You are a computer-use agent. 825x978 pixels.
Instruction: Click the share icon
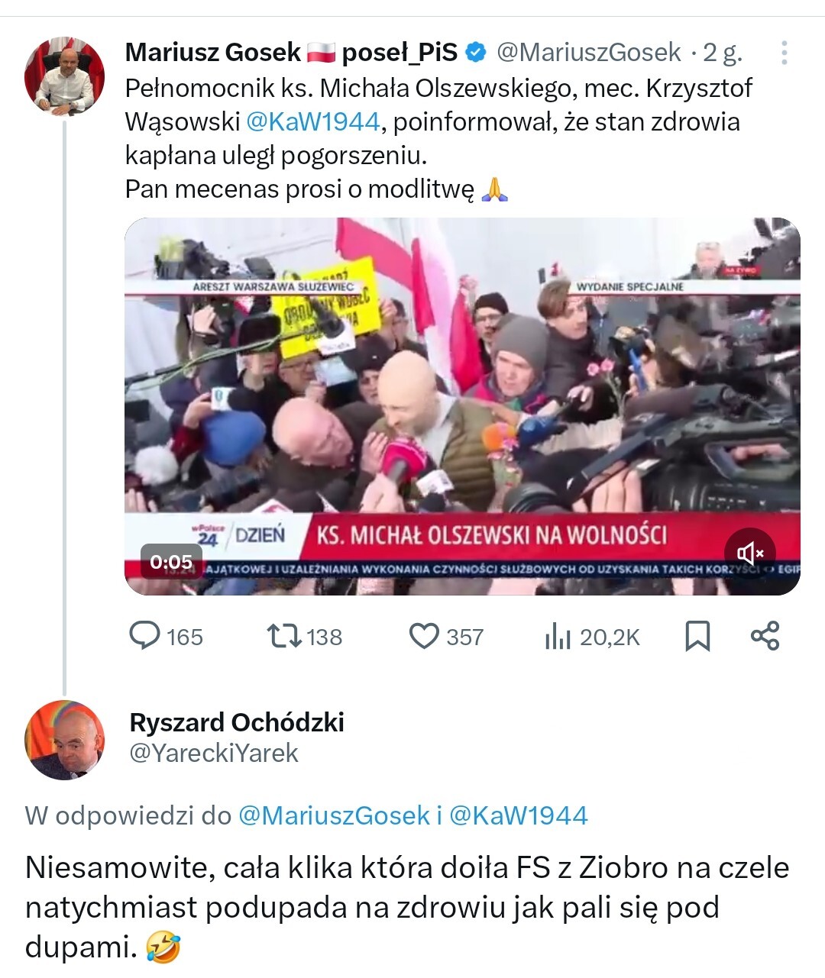[765, 636]
